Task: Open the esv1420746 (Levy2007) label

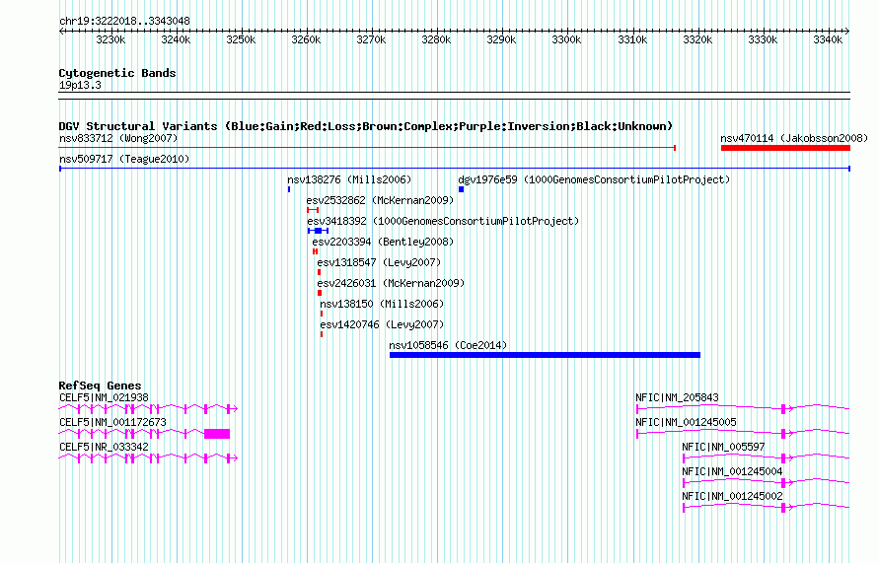Action: (x=382, y=324)
